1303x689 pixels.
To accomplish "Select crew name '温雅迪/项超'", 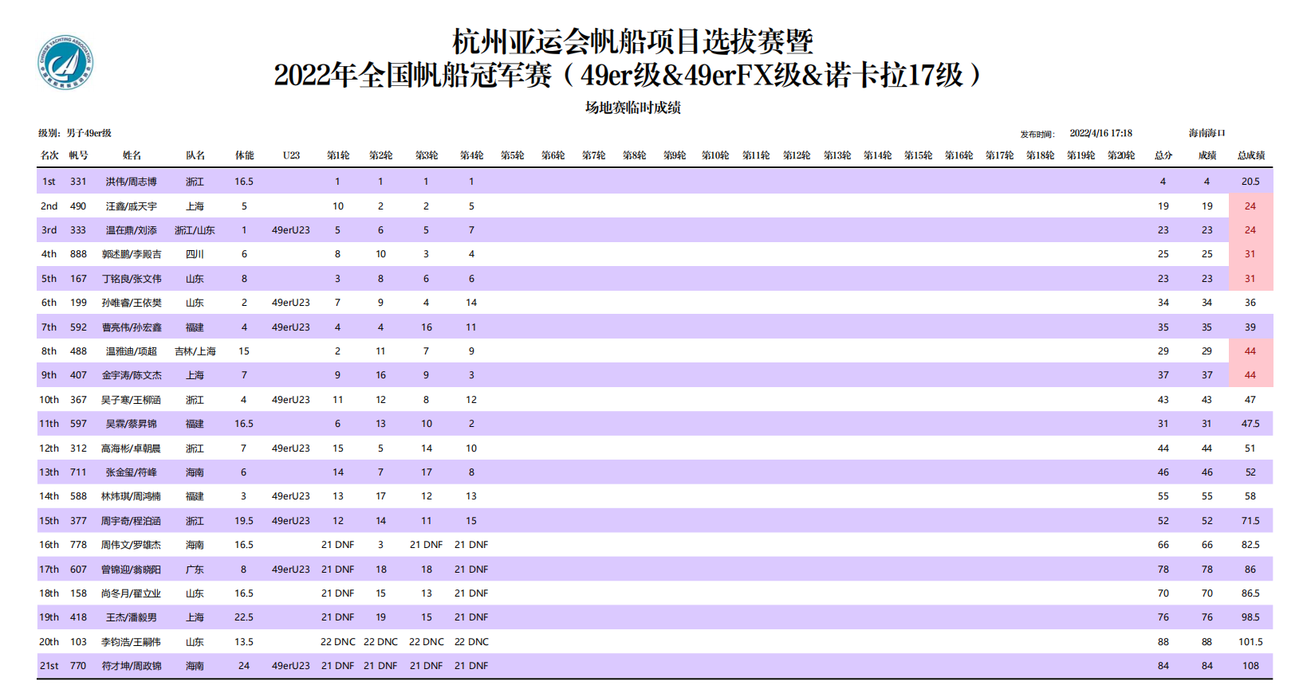I will (x=132, y=351).
